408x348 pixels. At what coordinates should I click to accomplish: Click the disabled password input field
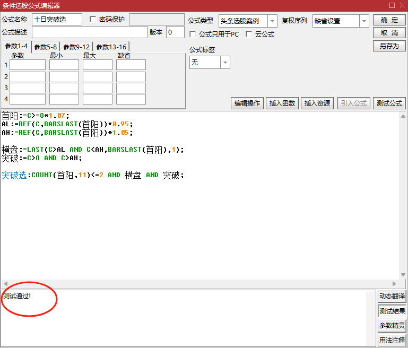157,20
